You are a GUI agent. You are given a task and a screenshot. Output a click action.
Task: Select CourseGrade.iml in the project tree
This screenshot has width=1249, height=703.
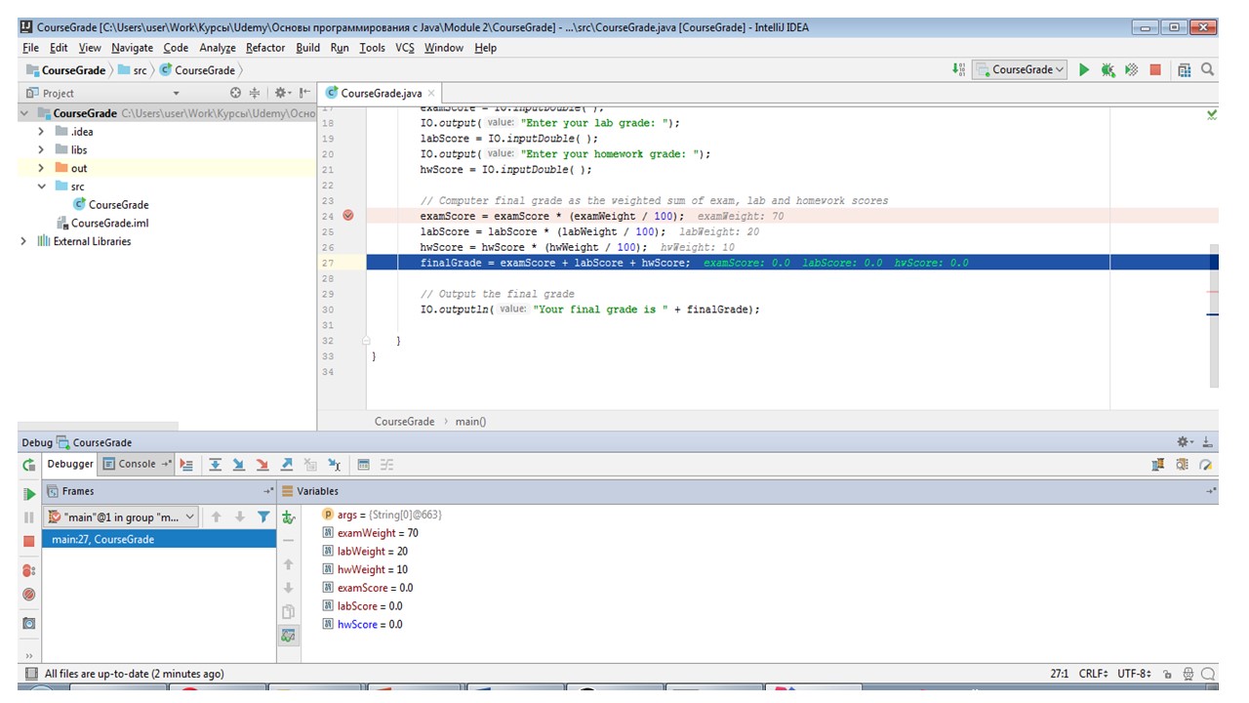point(109,223)
